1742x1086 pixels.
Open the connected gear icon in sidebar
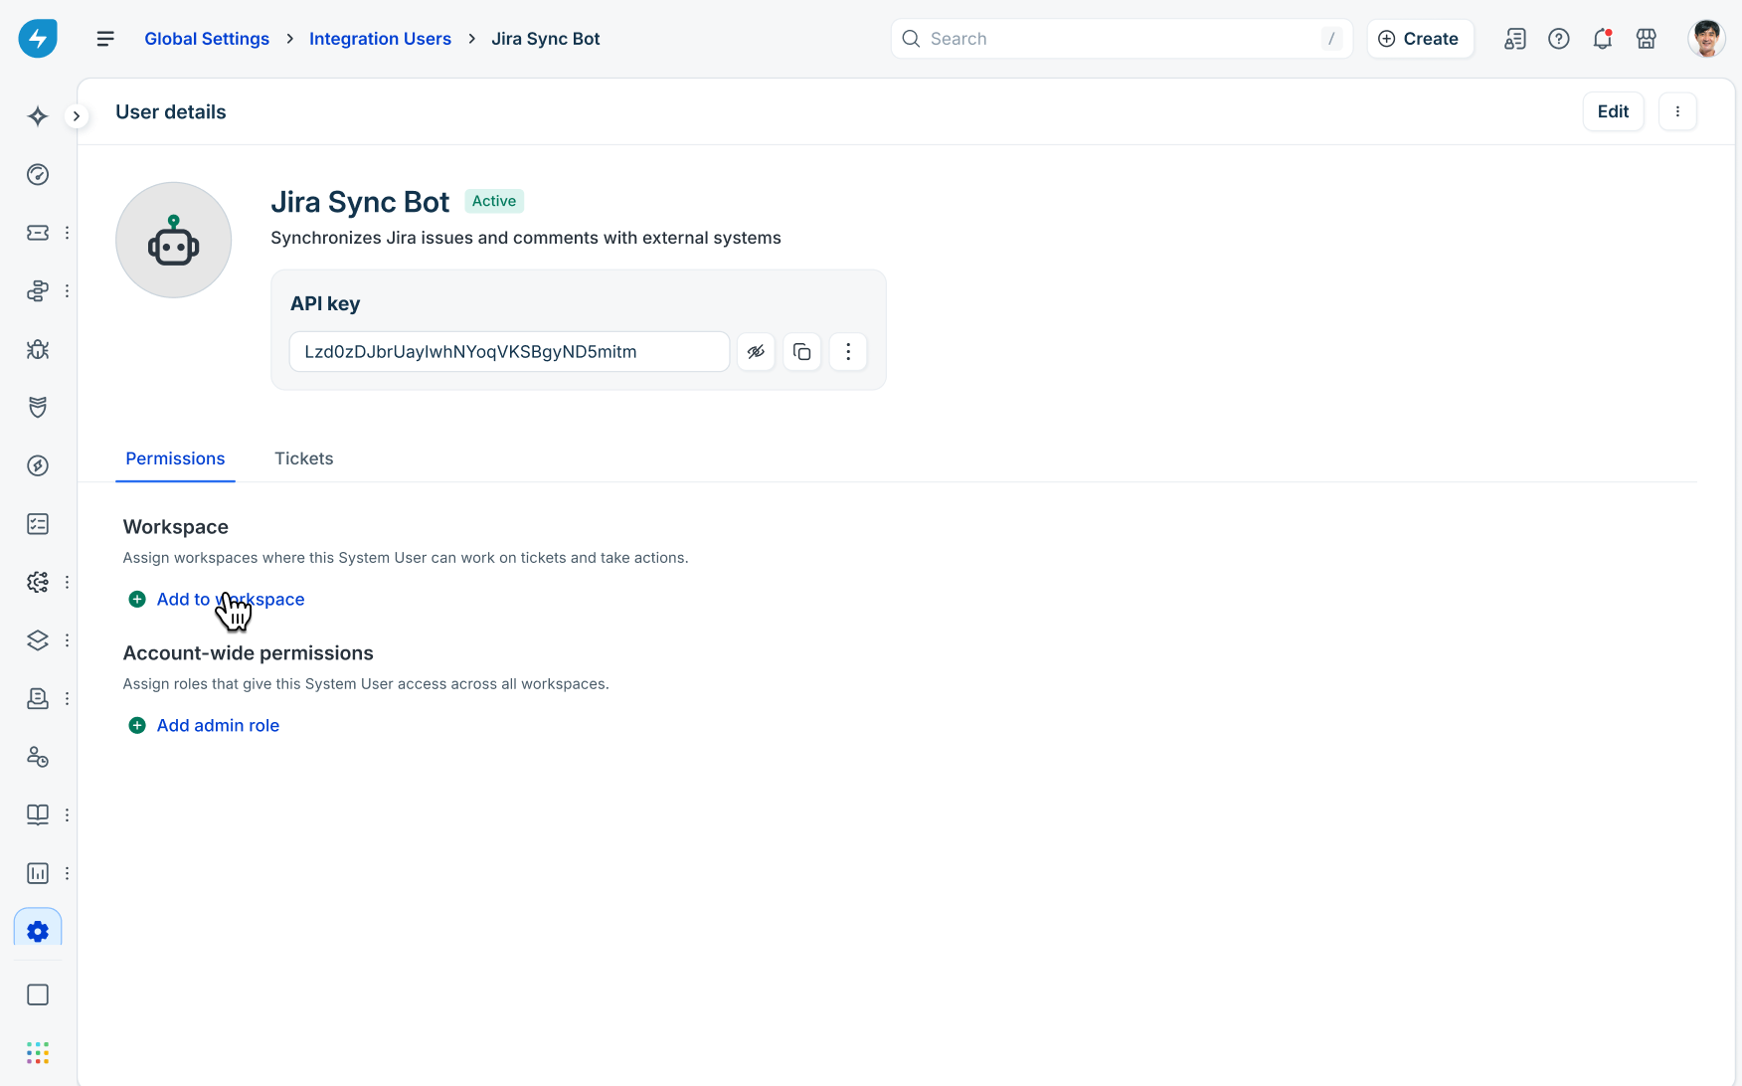point(38,582)
